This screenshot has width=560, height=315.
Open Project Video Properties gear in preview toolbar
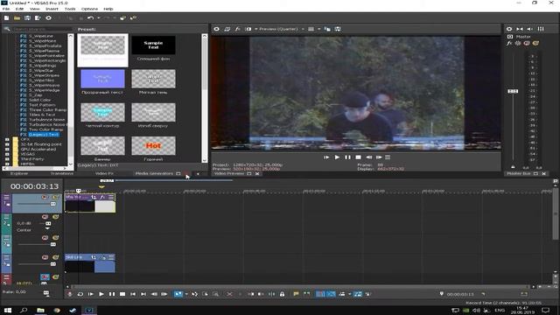(216, 29)
